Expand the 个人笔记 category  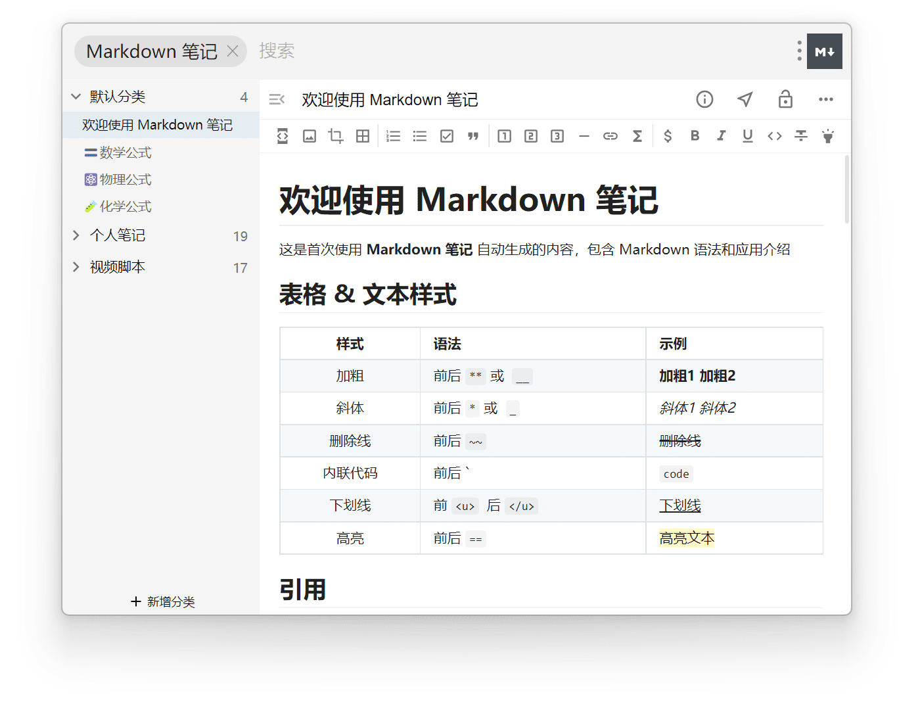tap(76, 235)
